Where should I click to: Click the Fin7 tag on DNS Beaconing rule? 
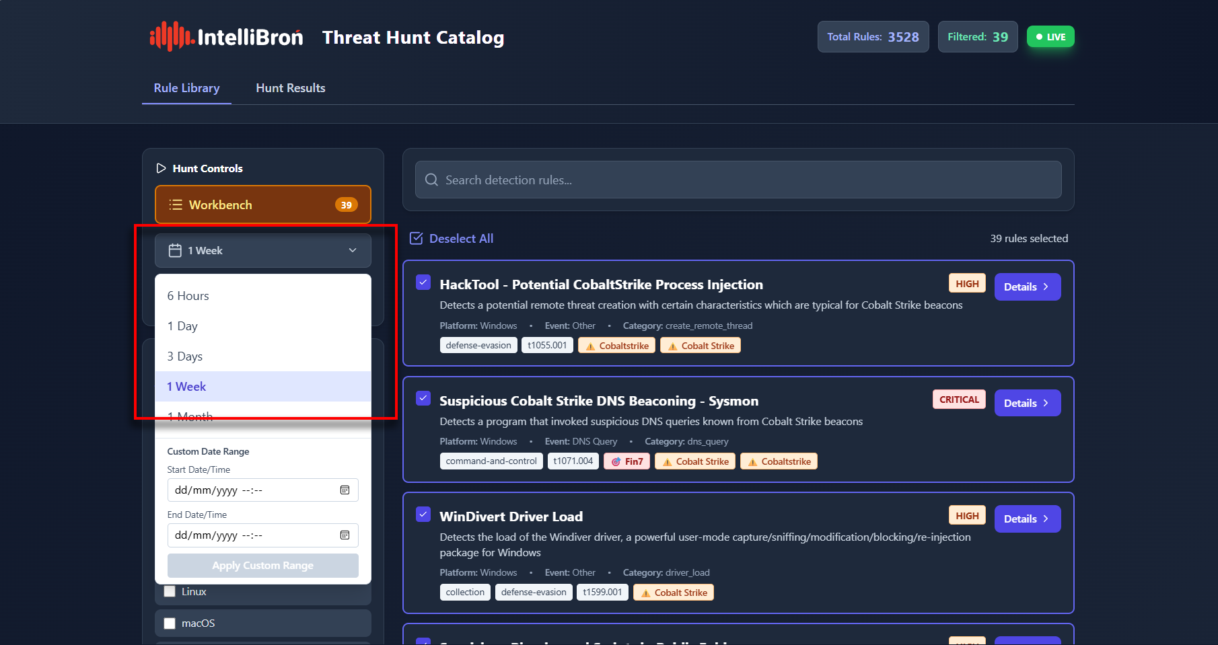point(626,461)
